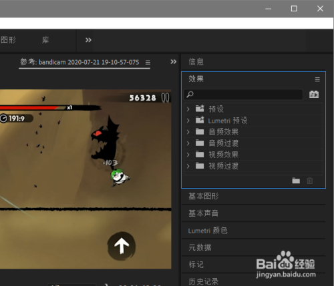Show hidden monitor tabs via overflow chevron
The width and height of the screenshot is (334, 286).
pyautogui.click(x=173, y=61)
